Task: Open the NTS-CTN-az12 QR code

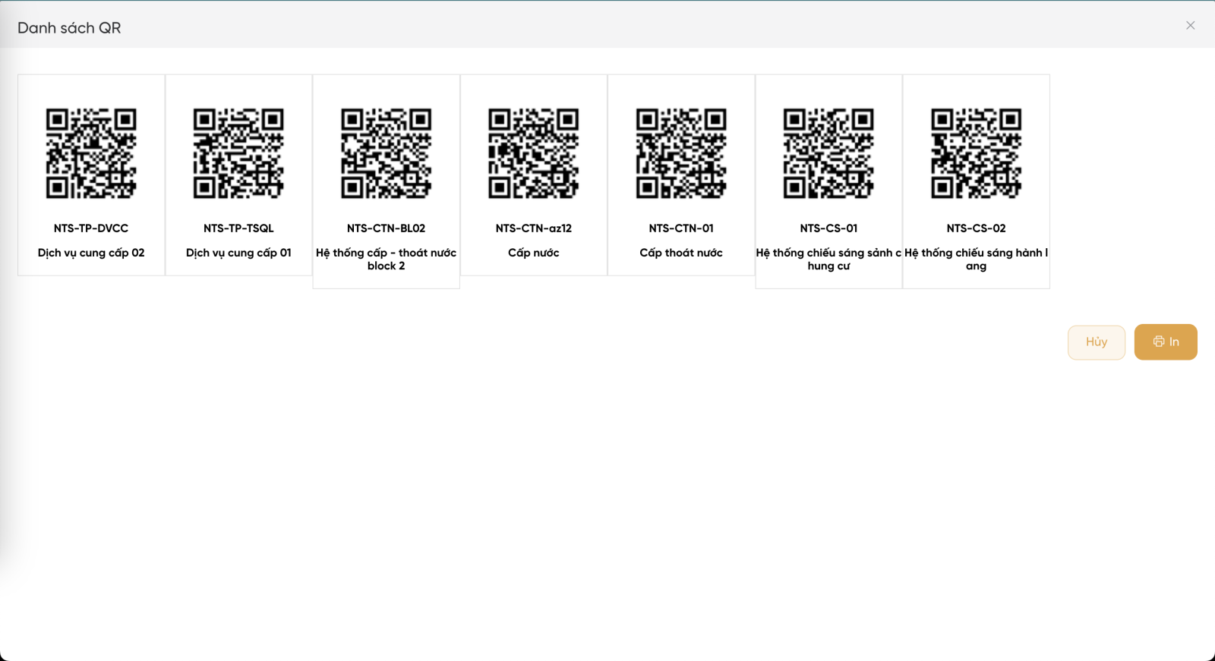Action: coord(533,153)
